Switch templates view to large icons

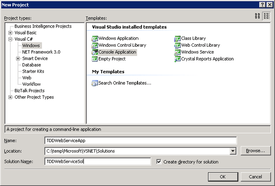pyautogui.click(x=258, y=16)
